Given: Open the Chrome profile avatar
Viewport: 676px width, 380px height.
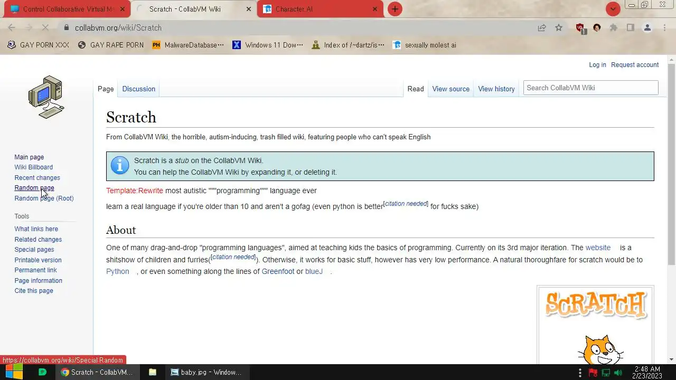Looking at the screenshot, I should 647,27.
